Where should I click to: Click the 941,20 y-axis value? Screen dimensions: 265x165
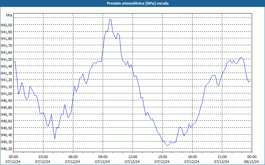coord(6,80)
